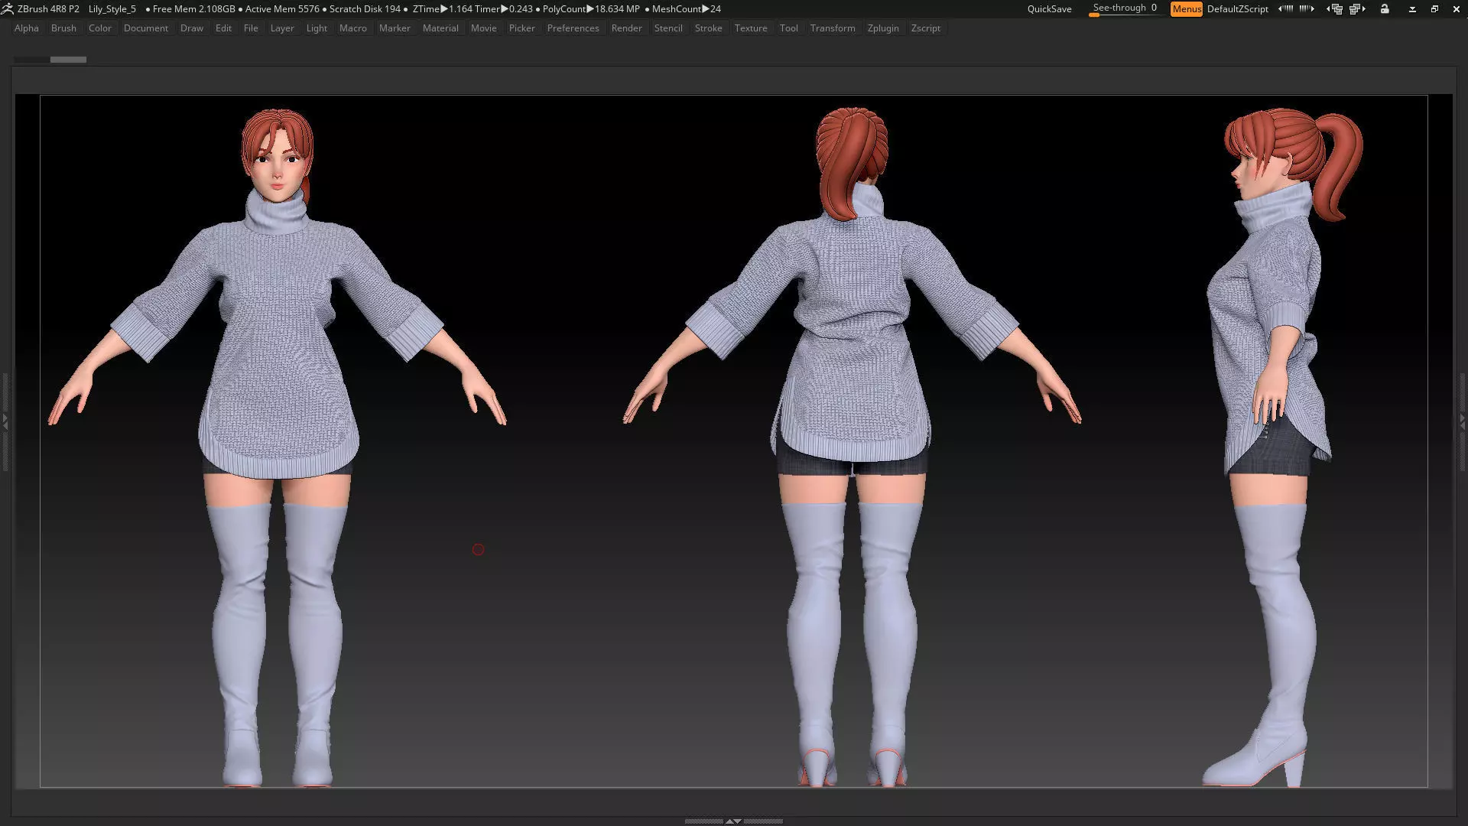Open the Zplugin menu
Screen dimensions: 1468x826
pyautogui.click(x=883, y=28)
